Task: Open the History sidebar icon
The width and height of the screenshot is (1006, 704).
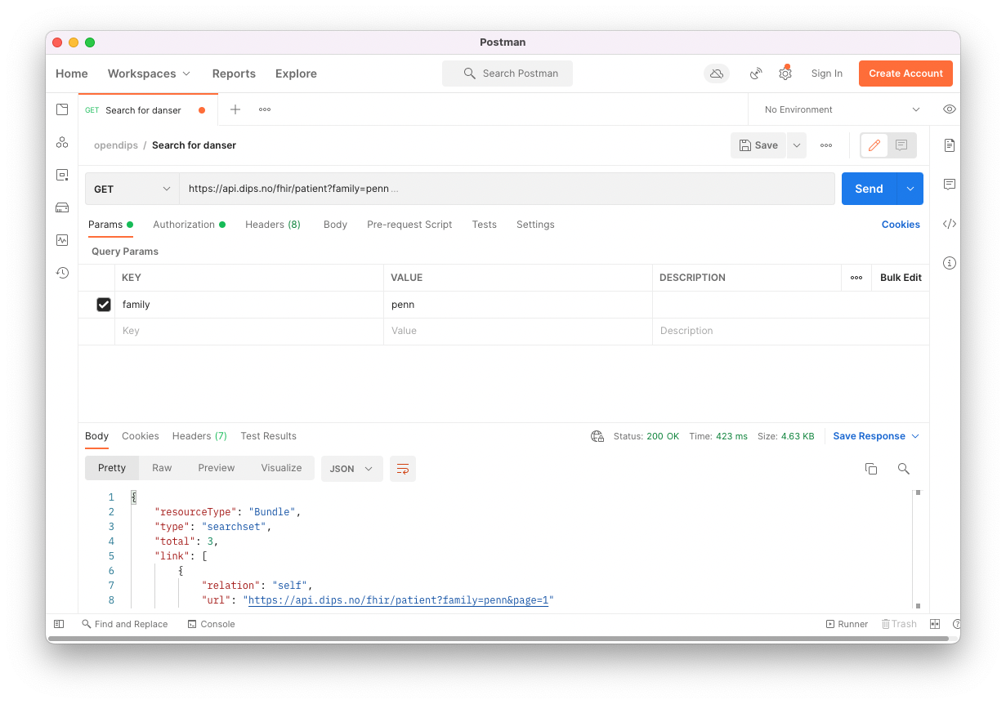Action: click(62, 273)
